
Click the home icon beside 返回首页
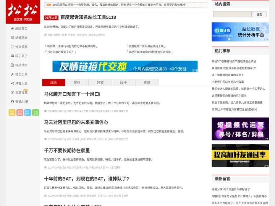coord(12,29)
